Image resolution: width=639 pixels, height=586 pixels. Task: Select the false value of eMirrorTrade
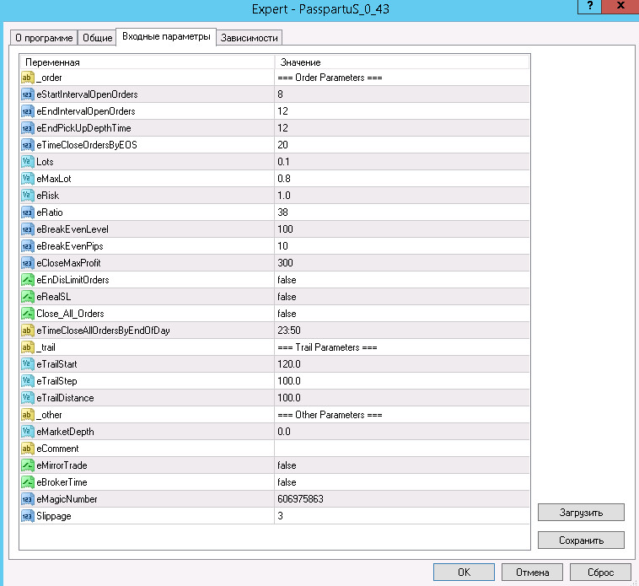click(287, 465)
